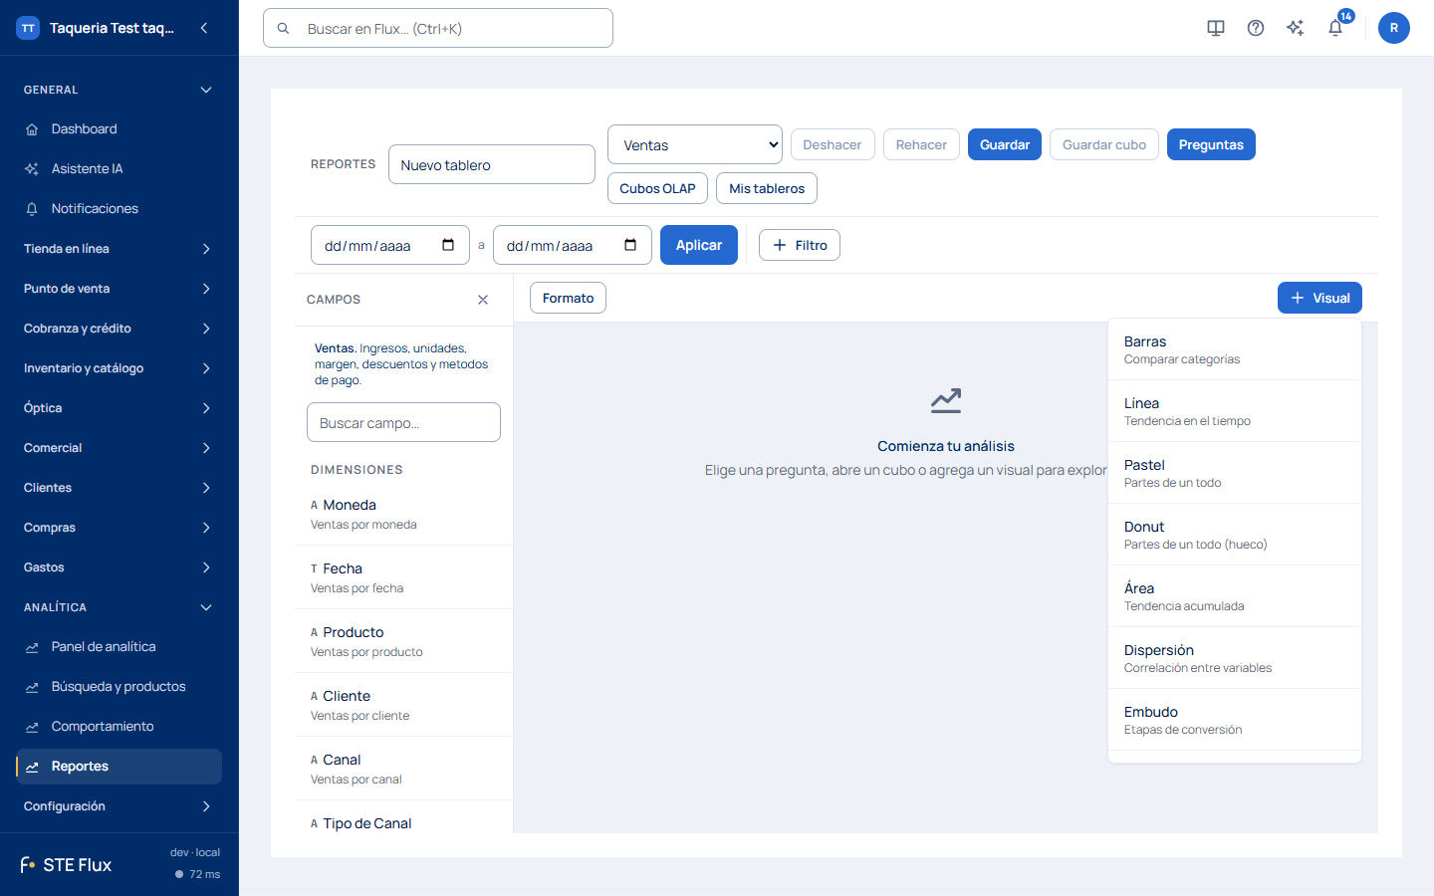Click Aplicar to apply date range
This screenshot has height=896, width=1434.
pyautogui.click(x=699, y=245)
